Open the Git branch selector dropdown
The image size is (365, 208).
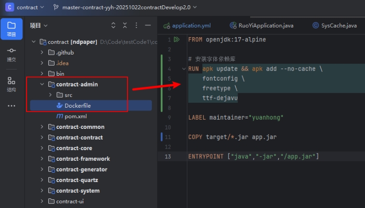coord(129,7)
